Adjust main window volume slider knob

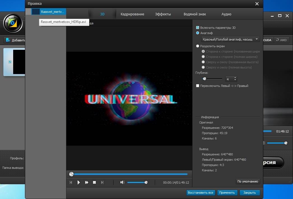click(286, 143)
